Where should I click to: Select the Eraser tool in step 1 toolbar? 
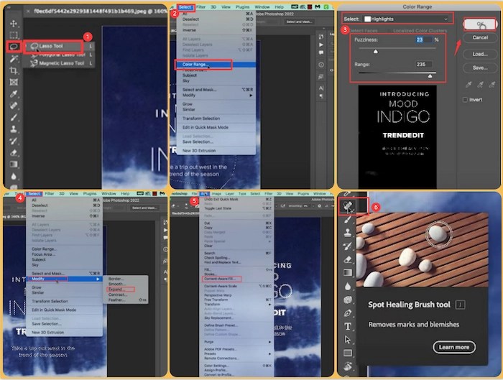(14, 152)
